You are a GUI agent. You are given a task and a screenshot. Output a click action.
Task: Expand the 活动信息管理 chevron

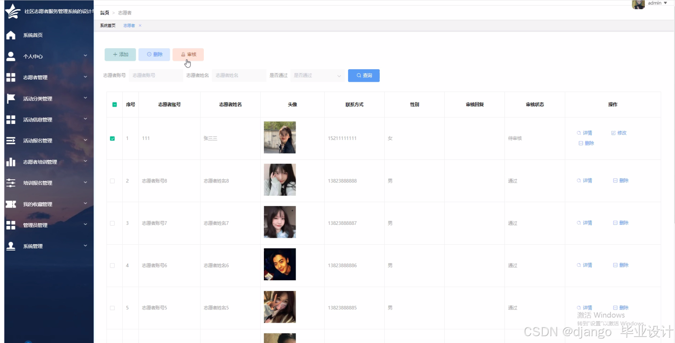(85, 119)
